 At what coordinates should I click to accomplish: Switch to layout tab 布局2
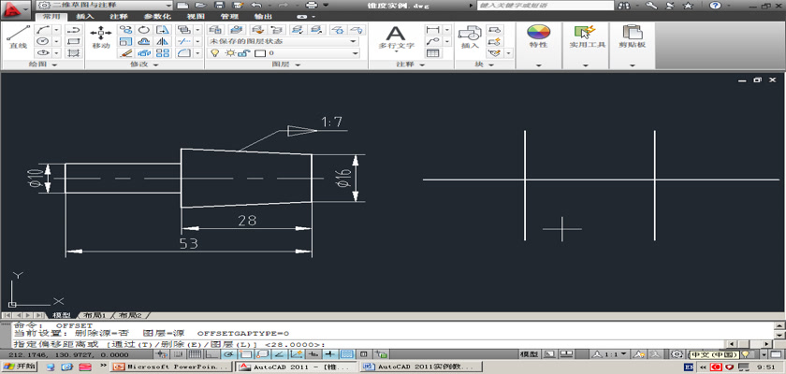pyautogui.click(x=130, y=315)
